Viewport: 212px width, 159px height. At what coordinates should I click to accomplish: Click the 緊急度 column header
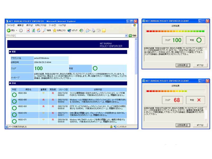[53, 90]
